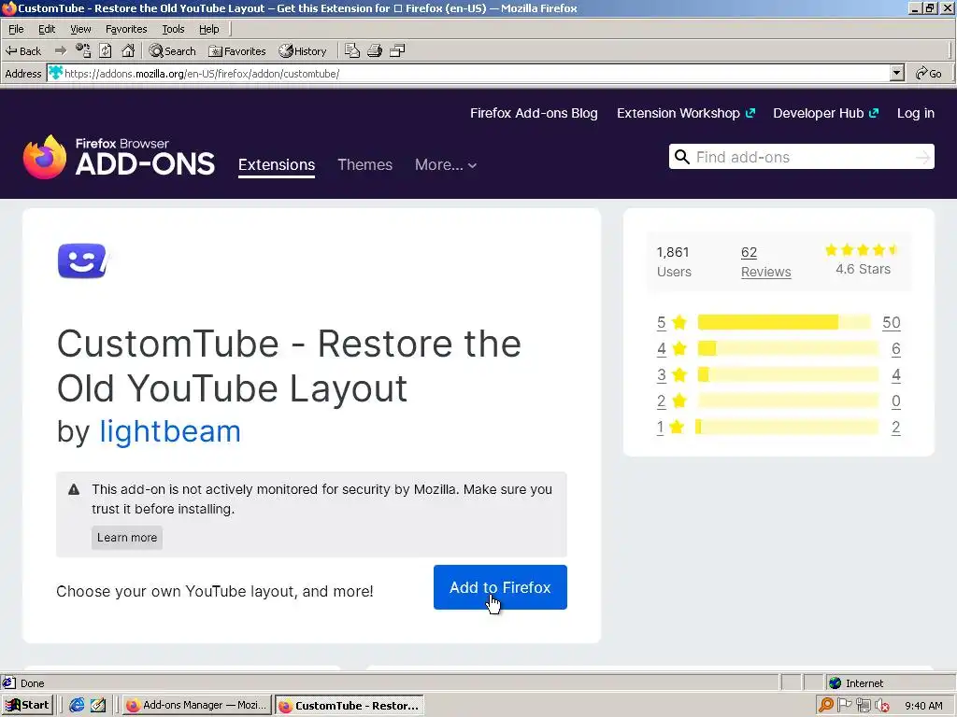Click the 5-star rating bar
This screenshot has width=957, height=717.
coord(784,322)
